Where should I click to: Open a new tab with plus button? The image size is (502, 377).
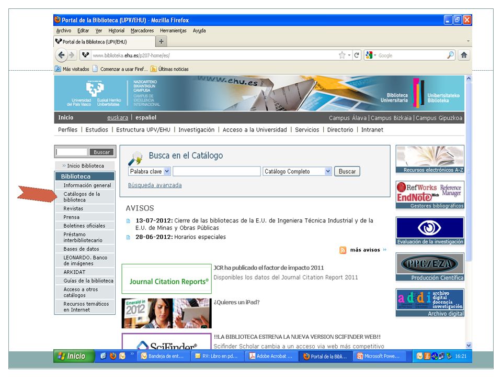tap(162, 41)
